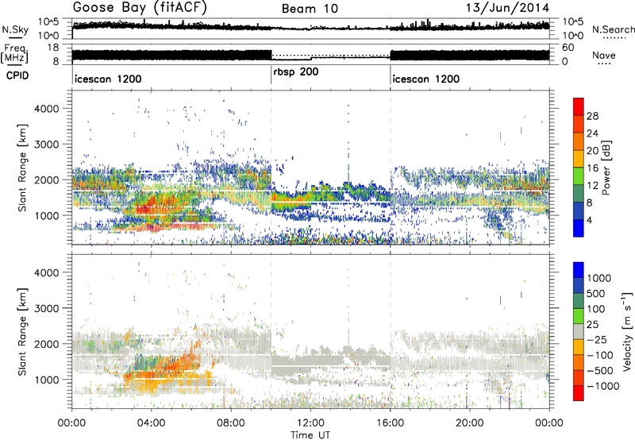Pick the yellow 16–20 dB Power colorbar segment

[x=579, y=159]
